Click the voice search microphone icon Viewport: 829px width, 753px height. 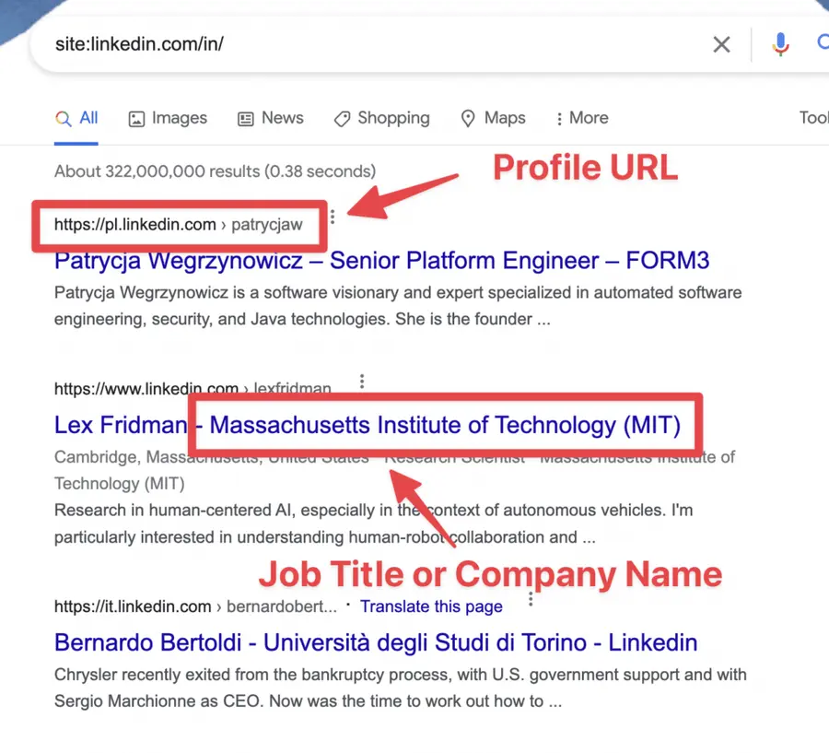point(780,43)
